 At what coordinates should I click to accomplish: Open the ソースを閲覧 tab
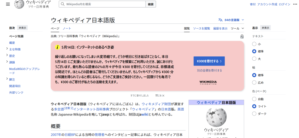201,28
